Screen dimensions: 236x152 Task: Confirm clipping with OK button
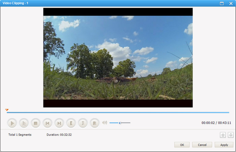point(182,145)
